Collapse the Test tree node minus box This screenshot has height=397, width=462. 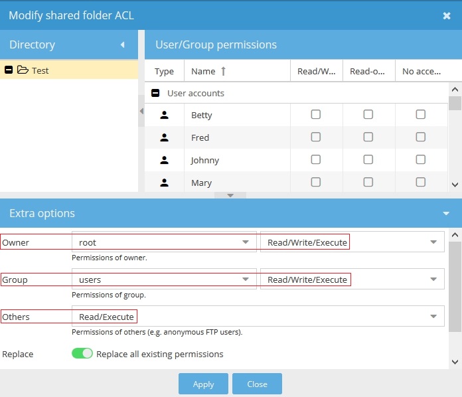(9, 70)
